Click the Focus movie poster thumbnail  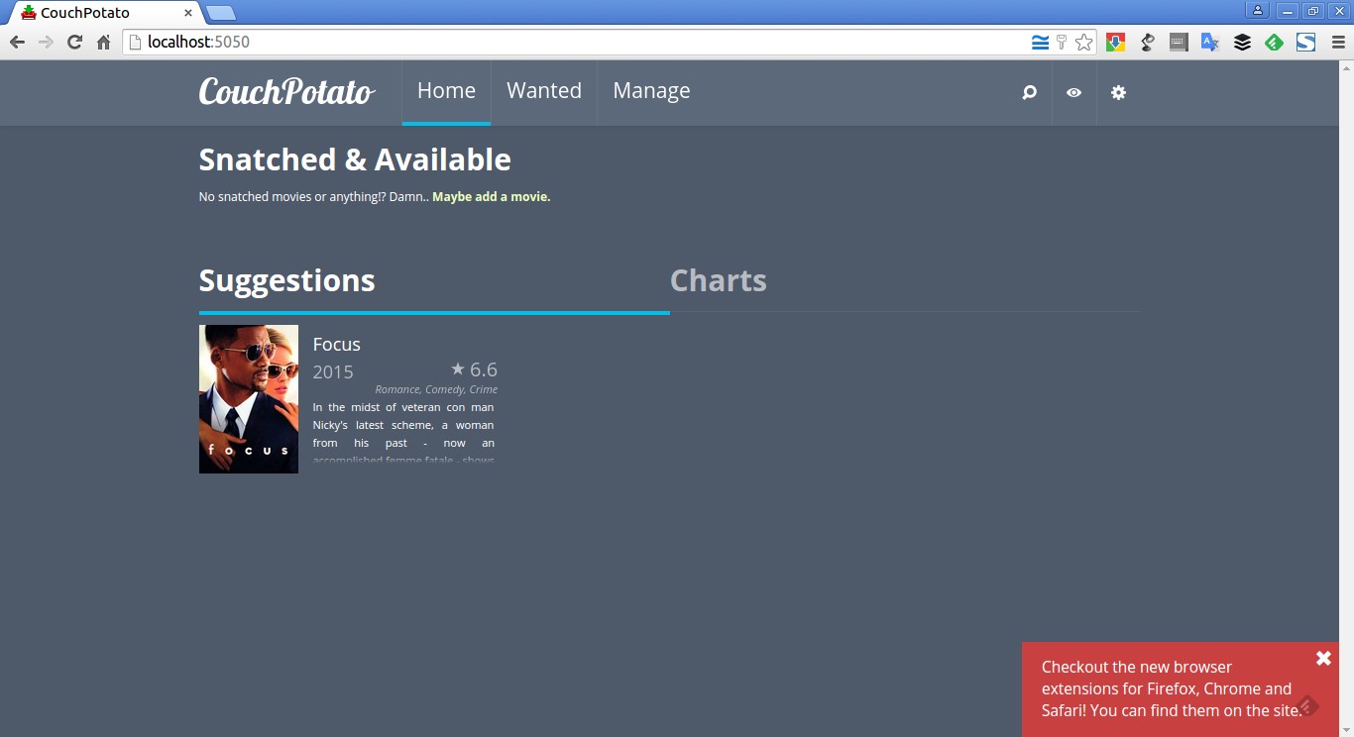pyautogui.click(x=249, y=398)
